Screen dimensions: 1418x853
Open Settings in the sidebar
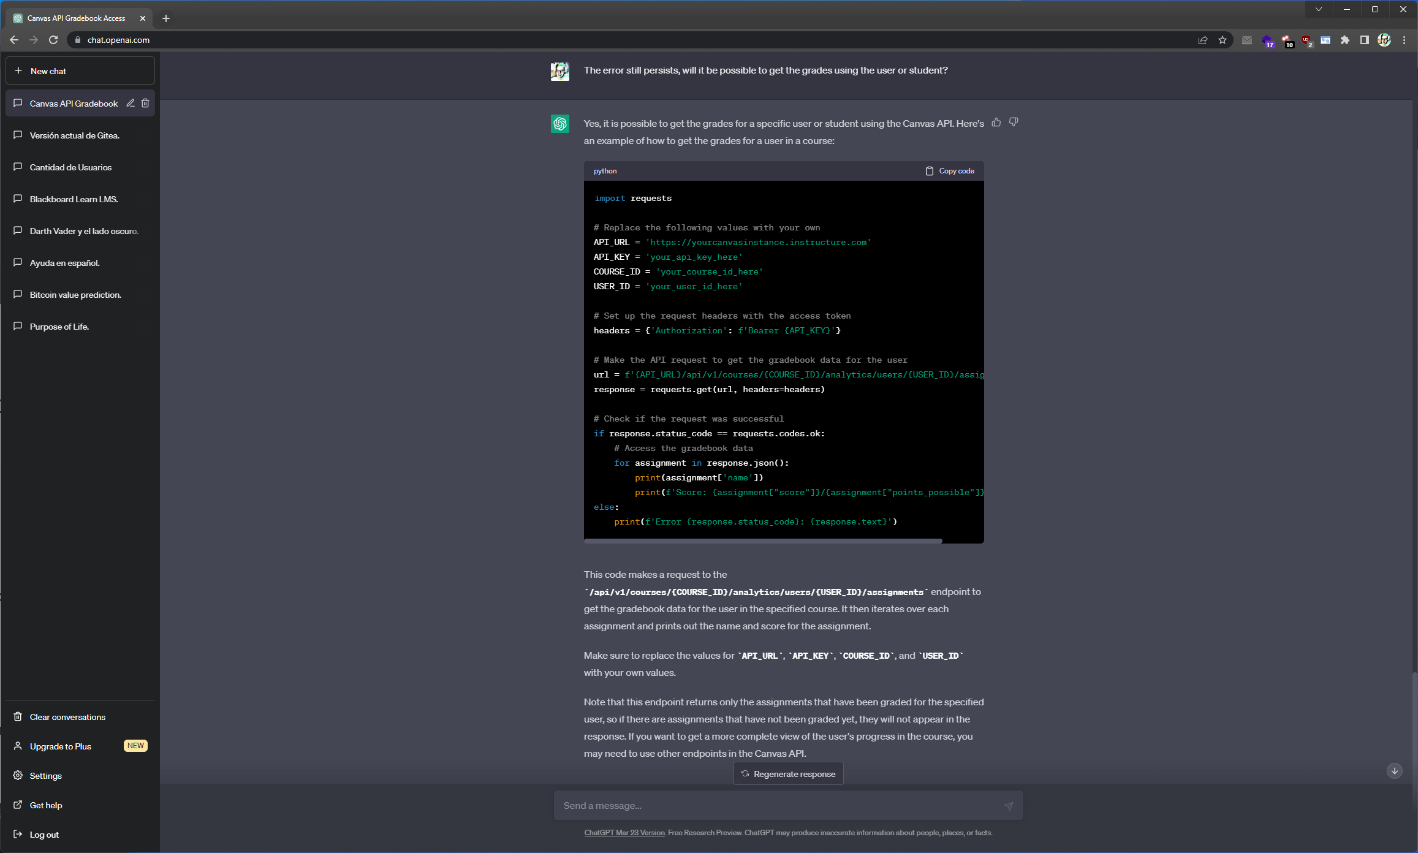(45, 776)
